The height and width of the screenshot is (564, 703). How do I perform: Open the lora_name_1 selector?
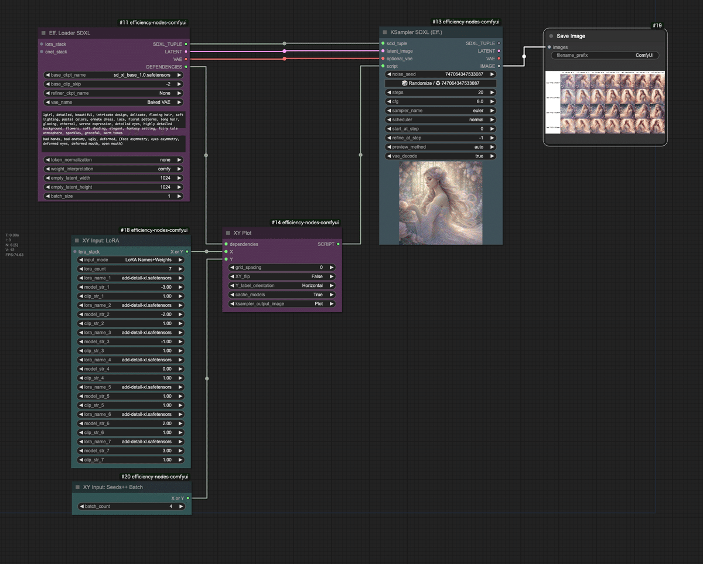(x=131, y=278)
